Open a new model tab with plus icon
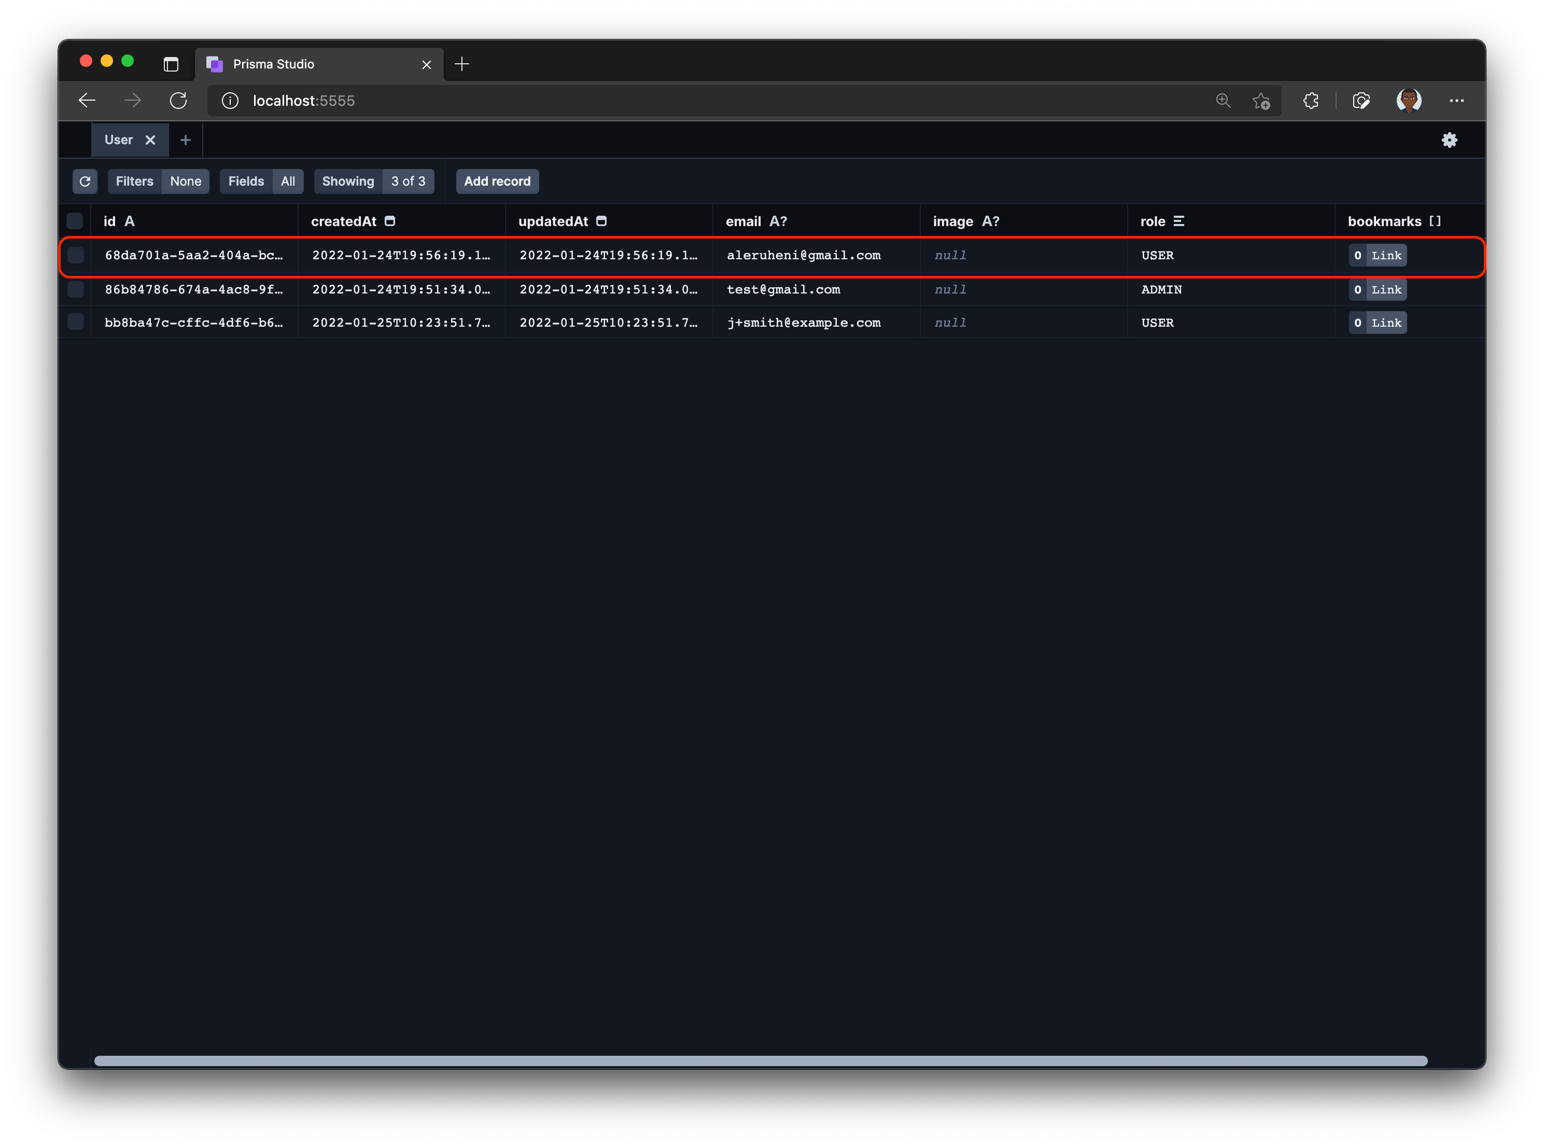The width and height of the screenshot is (1544, 1146). coord(185,140)
